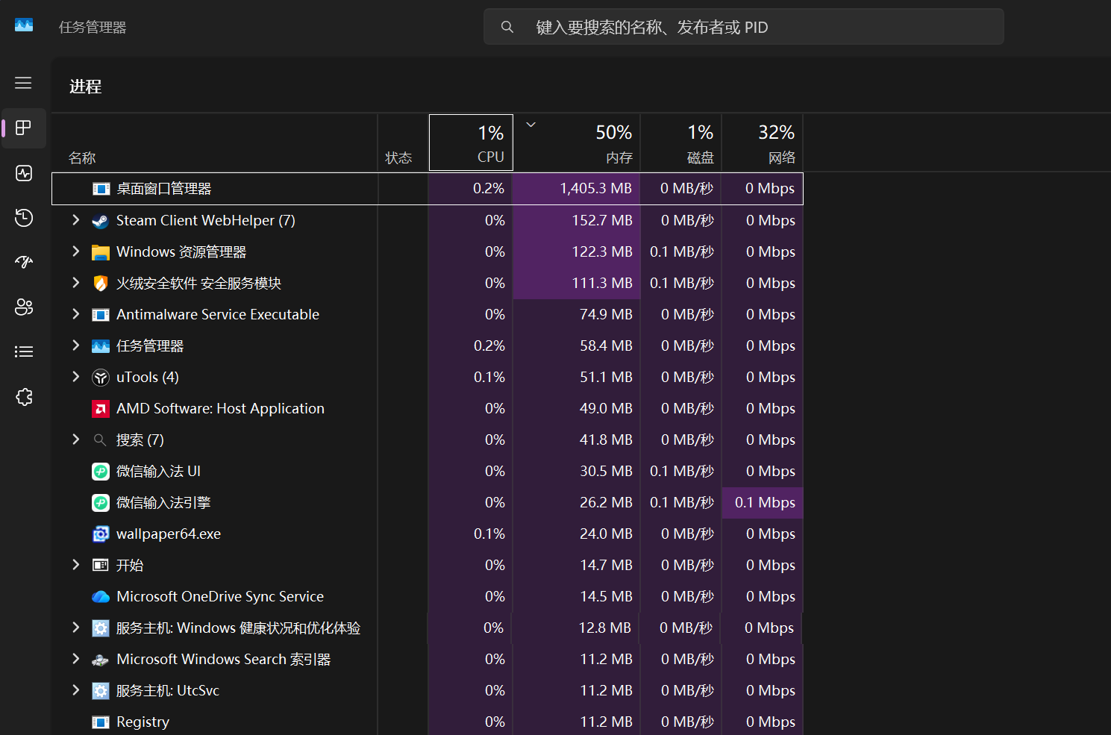Image resolution: width=1111 pixels, height=735 pixels.
Task: Sort by the 状态 column header
Action: pos(403,143)
